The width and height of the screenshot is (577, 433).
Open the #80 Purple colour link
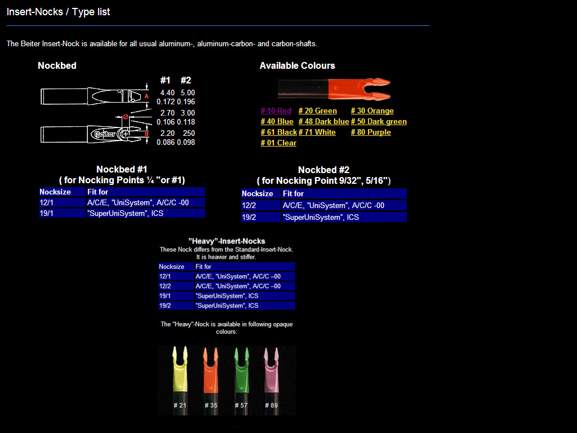tap(371, 132)
